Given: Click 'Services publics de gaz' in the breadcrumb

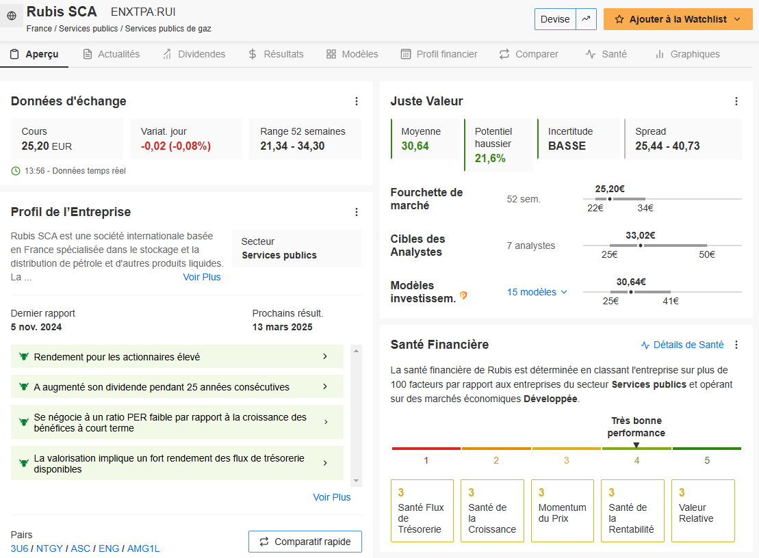Looking at the screenshot, I should coord(168,29).
